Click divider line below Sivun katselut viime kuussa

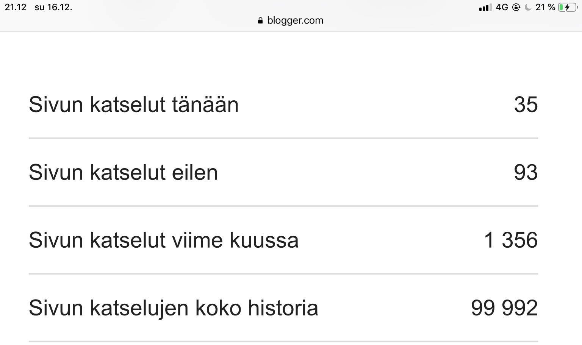click(x=283, y=274)
